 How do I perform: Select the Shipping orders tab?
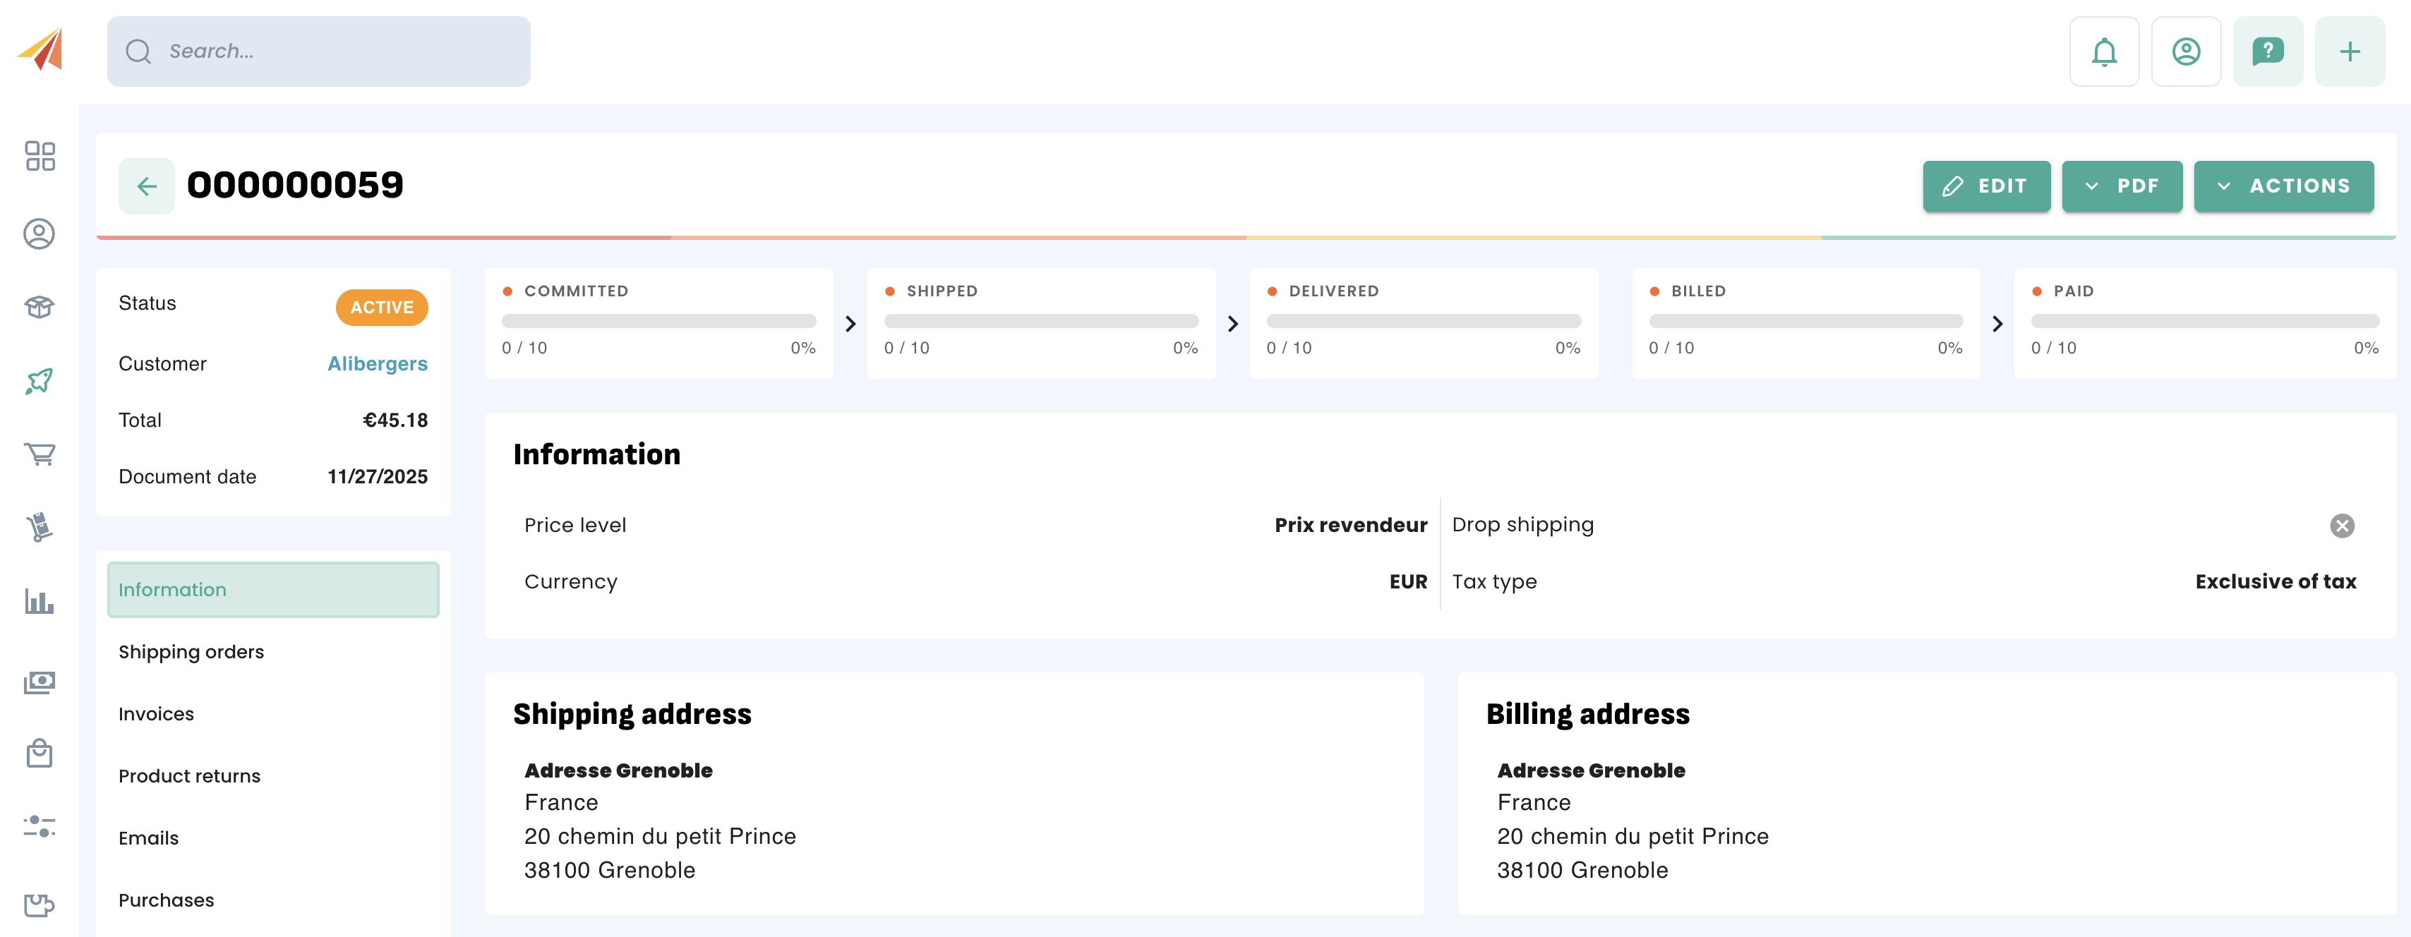click(191, 651)
